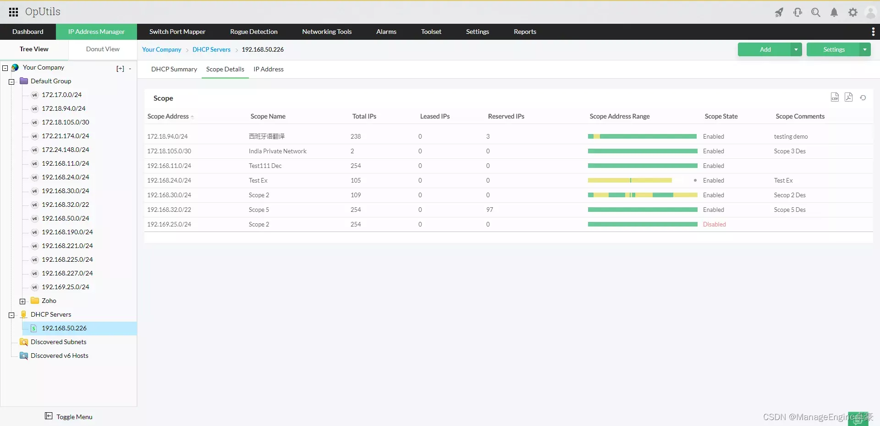Expand the Zoho folder node
The image size is (880, 426).
click(22, 302)
